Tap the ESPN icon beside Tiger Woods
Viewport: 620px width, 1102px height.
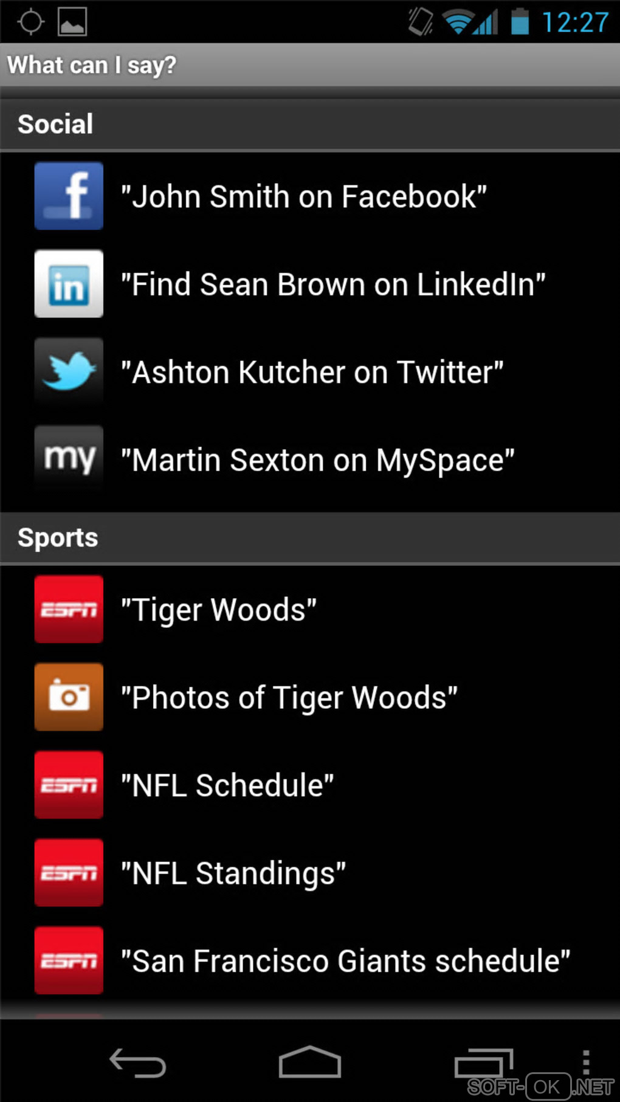coord(69,609)
